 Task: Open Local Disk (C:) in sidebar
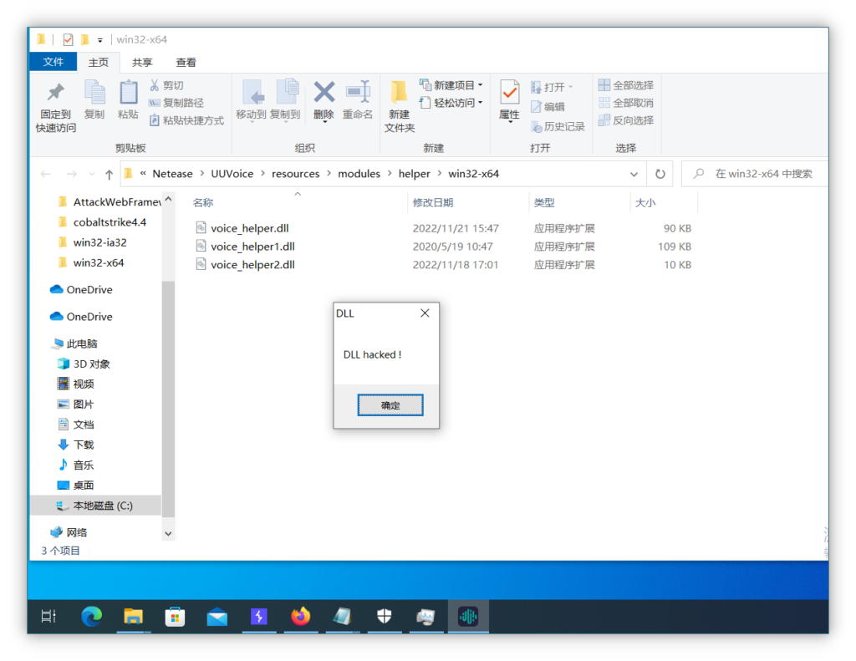coord(94,506)
